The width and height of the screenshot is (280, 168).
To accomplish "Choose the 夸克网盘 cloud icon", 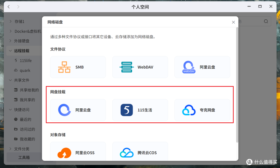I will 189,110.
